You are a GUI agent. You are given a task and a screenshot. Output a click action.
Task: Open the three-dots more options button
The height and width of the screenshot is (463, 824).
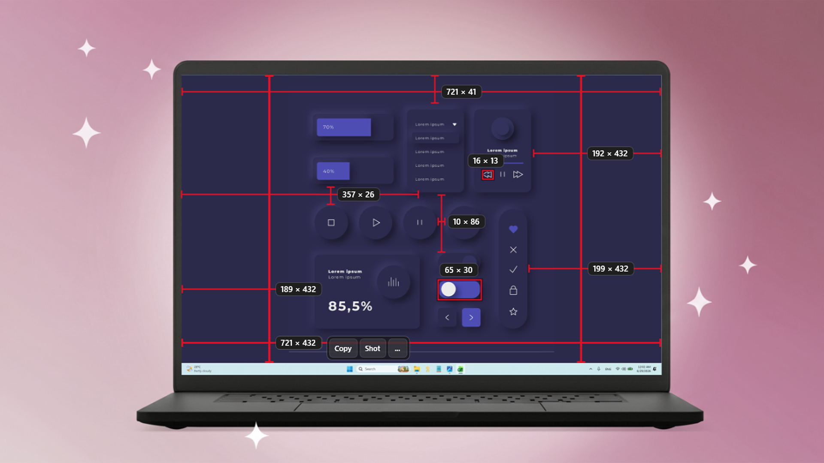397,349
